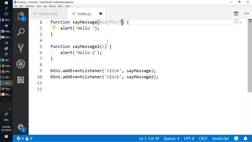Screen dimensions: 252x142
Task: Open Telegram from the taskbar
Action: 6,71
